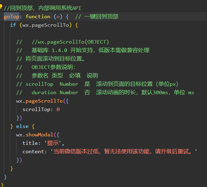
Task: Click the commented duration Number line
Action: click(x=105, y=92)
